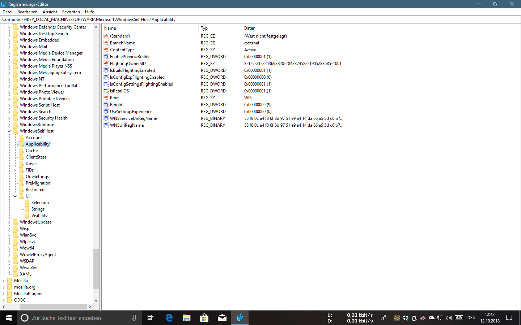The height and width of the screenshot is (325, 521).
Task: Click the Mozilla folder icon
Action: click(9, 281)
